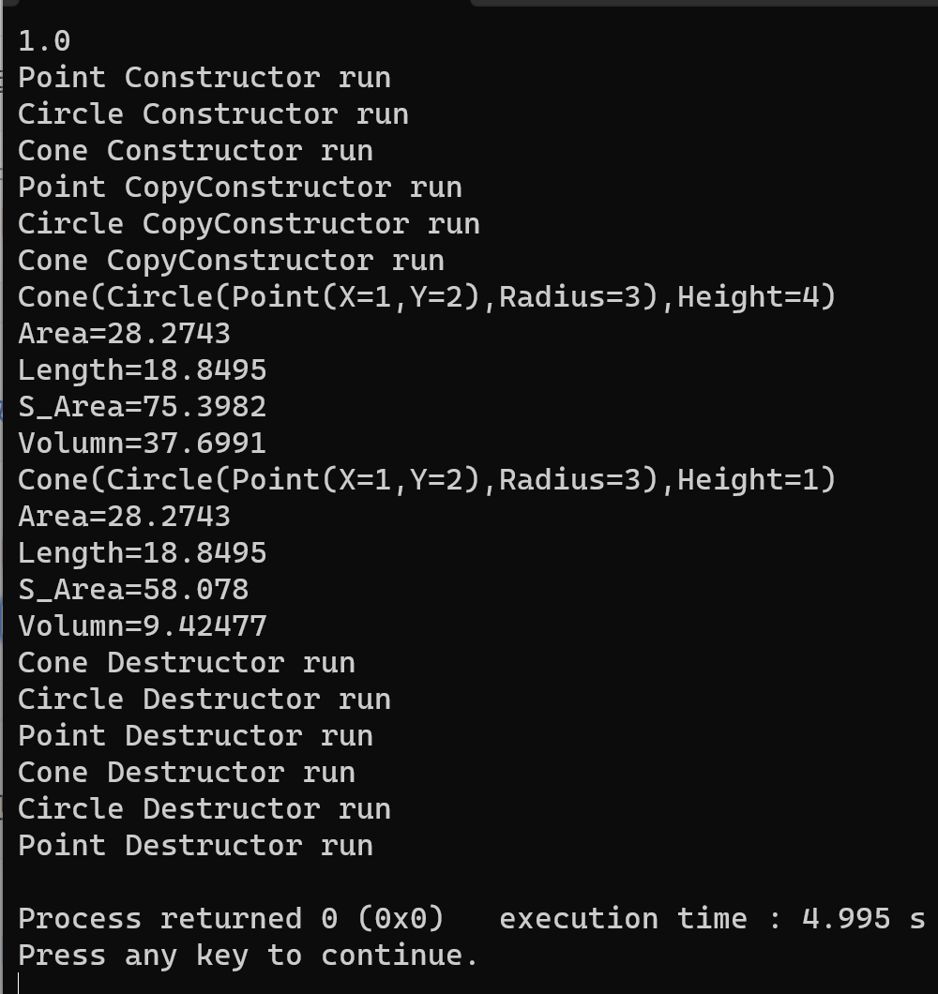
Task: Click the Cone line with Height=4
Action: coord(427,297)
